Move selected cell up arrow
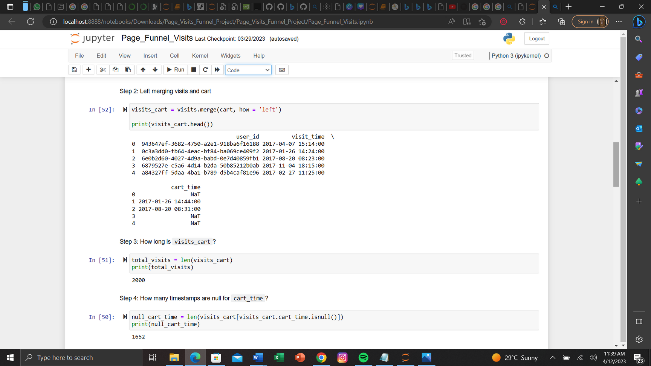 [x=143, y=70]
